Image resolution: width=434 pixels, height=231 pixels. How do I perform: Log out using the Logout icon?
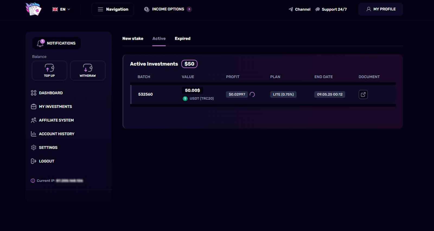34,161
